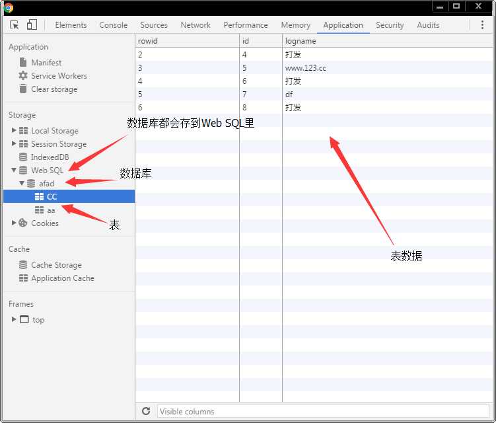
Task: Switch to the Console tab
Action: [113, 25]
